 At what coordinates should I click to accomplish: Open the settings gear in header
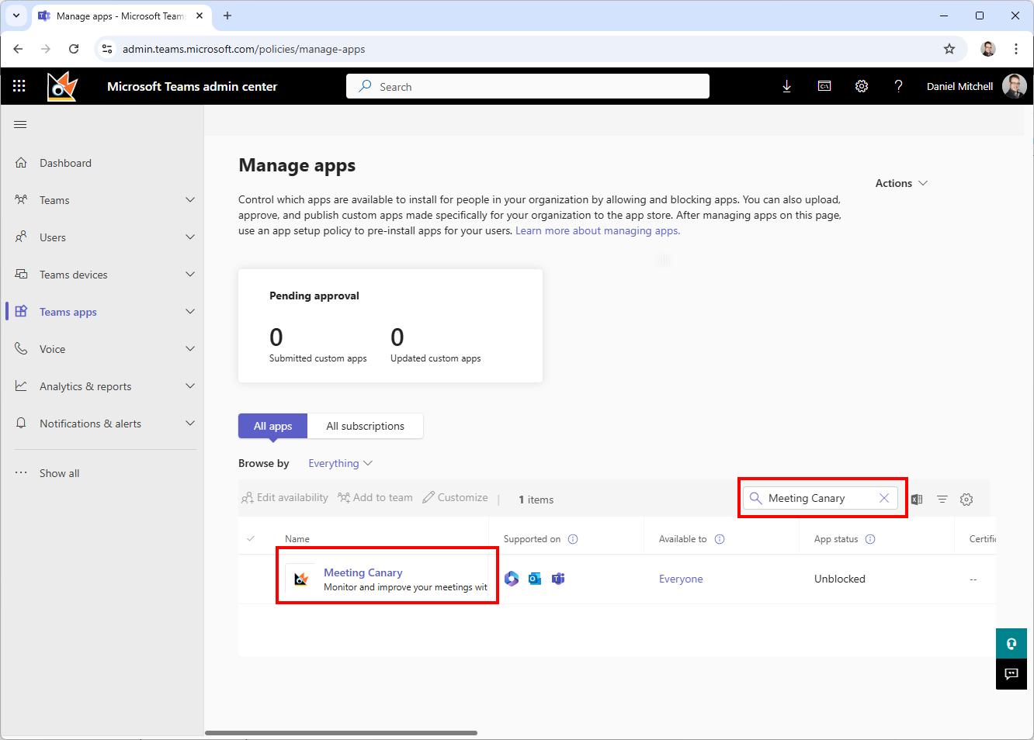tap(862, 86)
